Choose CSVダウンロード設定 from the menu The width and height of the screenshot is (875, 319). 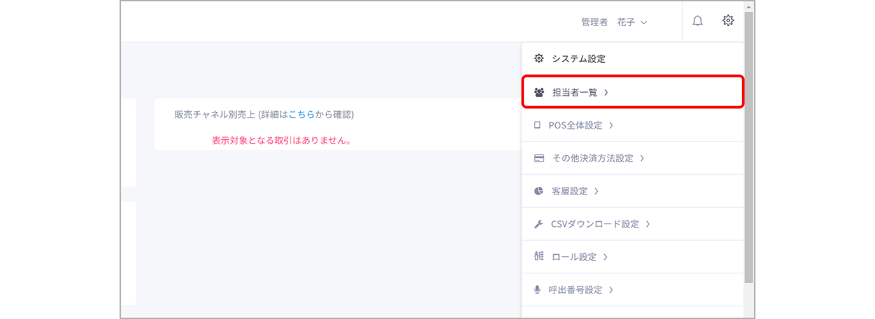(595, 224)
